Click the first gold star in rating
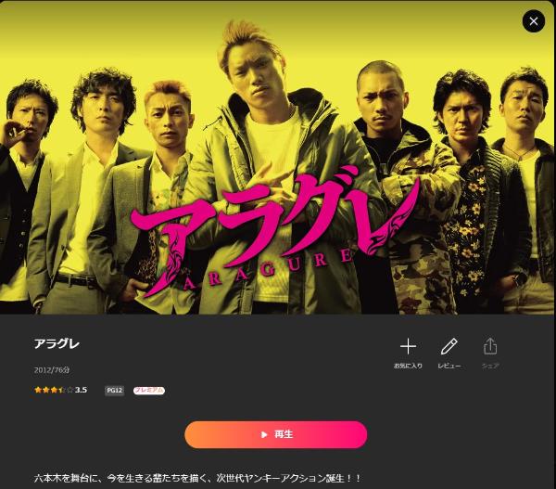 coord(38,390)
